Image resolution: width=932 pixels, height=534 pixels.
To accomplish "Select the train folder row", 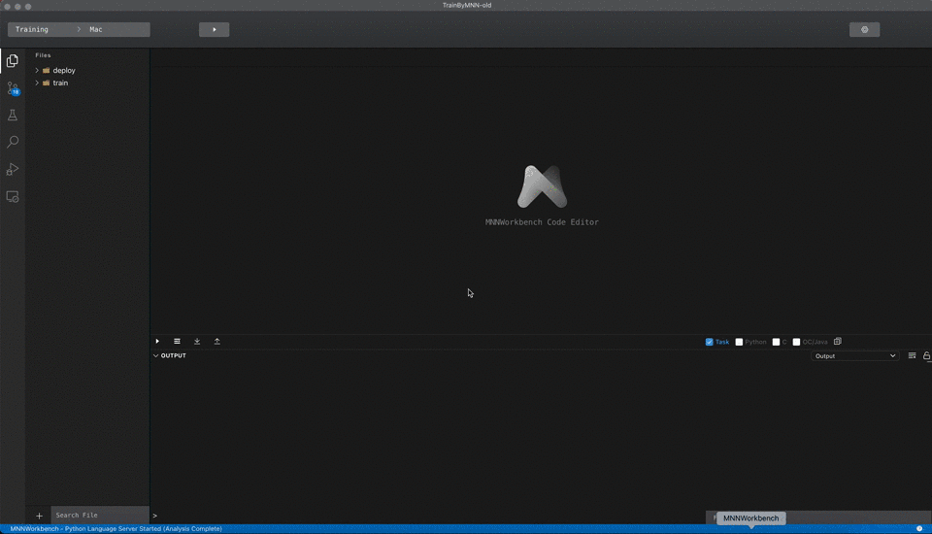I will pos(87,83).
